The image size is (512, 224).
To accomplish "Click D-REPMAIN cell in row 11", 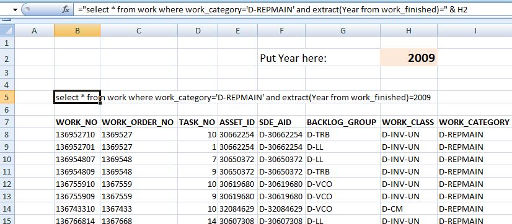I will (475, 171).
